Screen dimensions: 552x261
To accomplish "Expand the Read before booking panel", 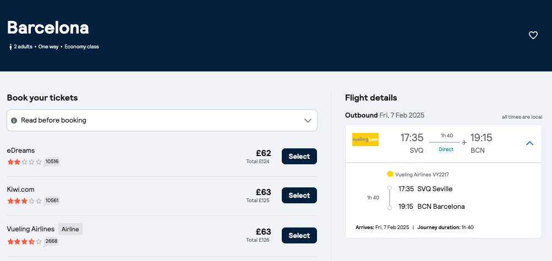I will pos(162,120).
